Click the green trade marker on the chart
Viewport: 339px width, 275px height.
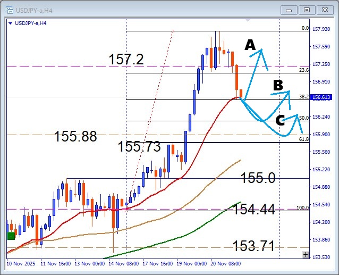tap(11, 236)
